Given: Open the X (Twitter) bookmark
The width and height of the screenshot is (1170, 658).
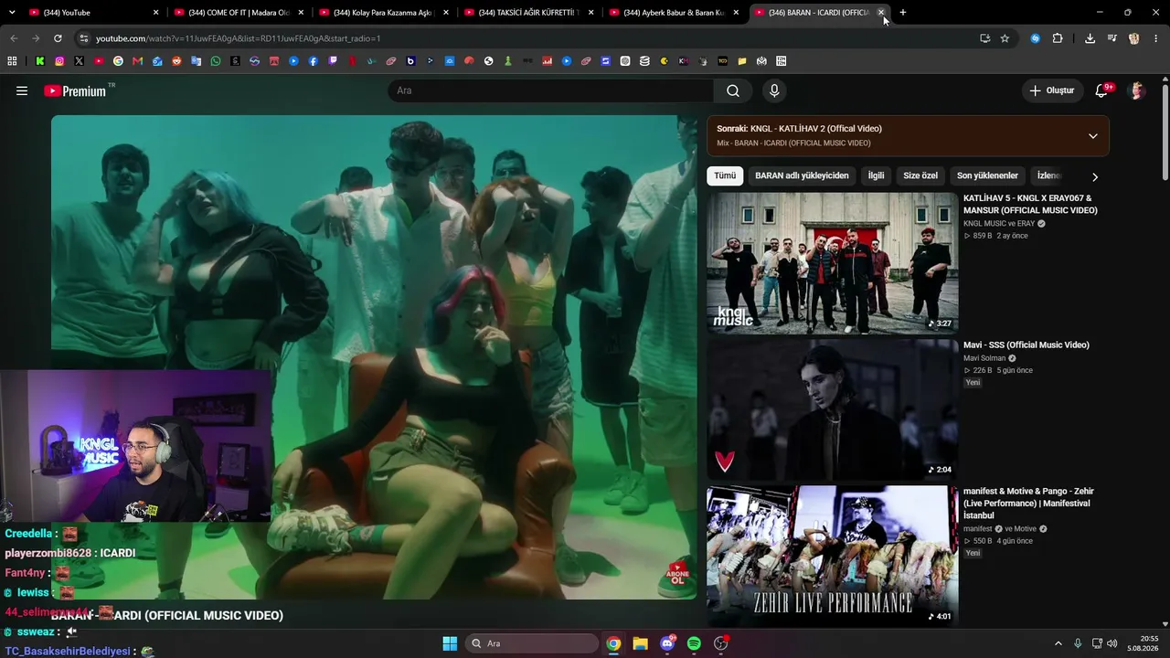Looking at the screenshot, I should tap(79, 61).
